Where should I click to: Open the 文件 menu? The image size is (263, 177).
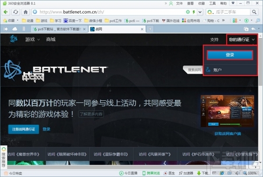179,3
